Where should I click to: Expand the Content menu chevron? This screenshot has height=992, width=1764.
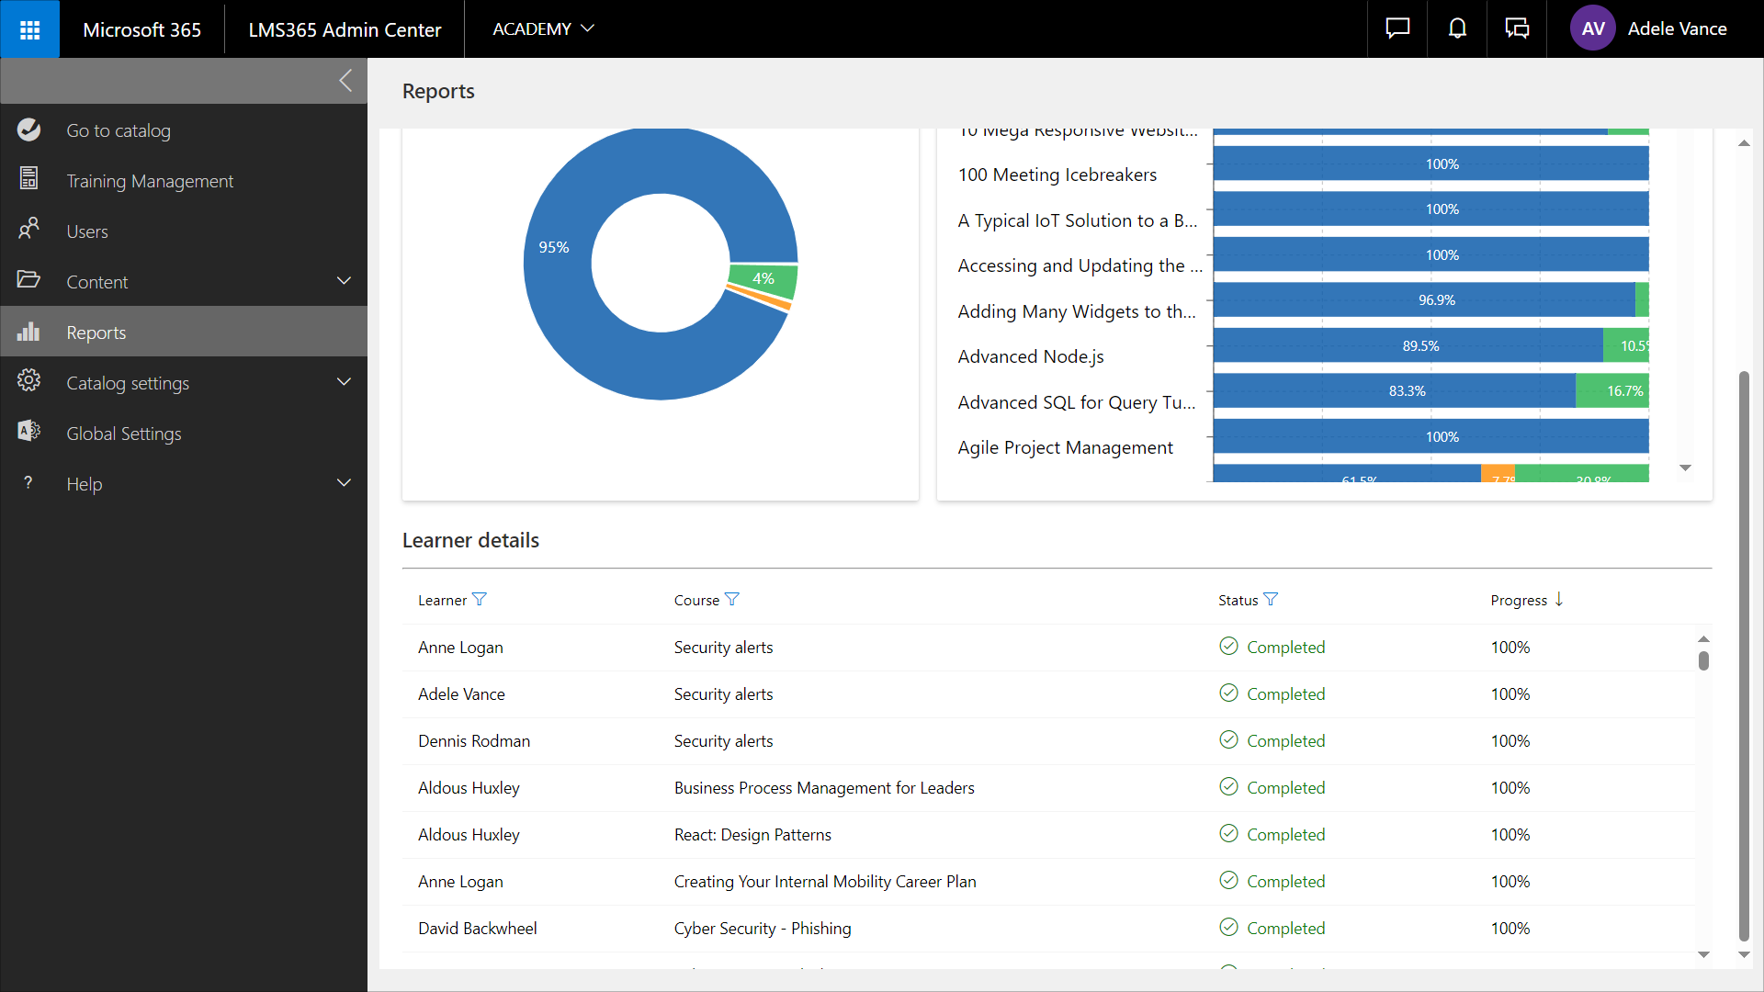pyautogui.click(x=344, y=281)
